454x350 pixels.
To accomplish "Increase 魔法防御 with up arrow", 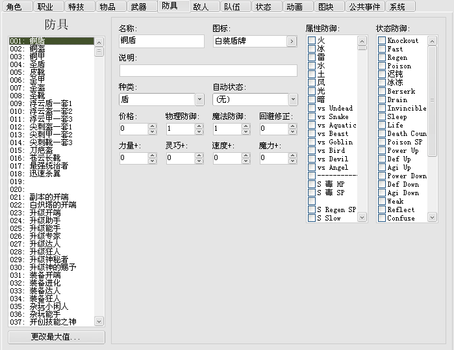I will point(246,126).
